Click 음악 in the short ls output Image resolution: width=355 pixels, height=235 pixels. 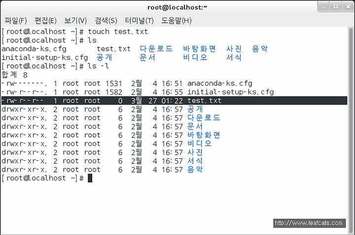260,49
